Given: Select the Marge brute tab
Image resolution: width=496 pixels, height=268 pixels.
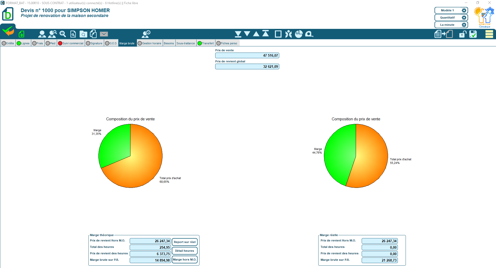Looking at the screenshot, I should coord(127,43).
